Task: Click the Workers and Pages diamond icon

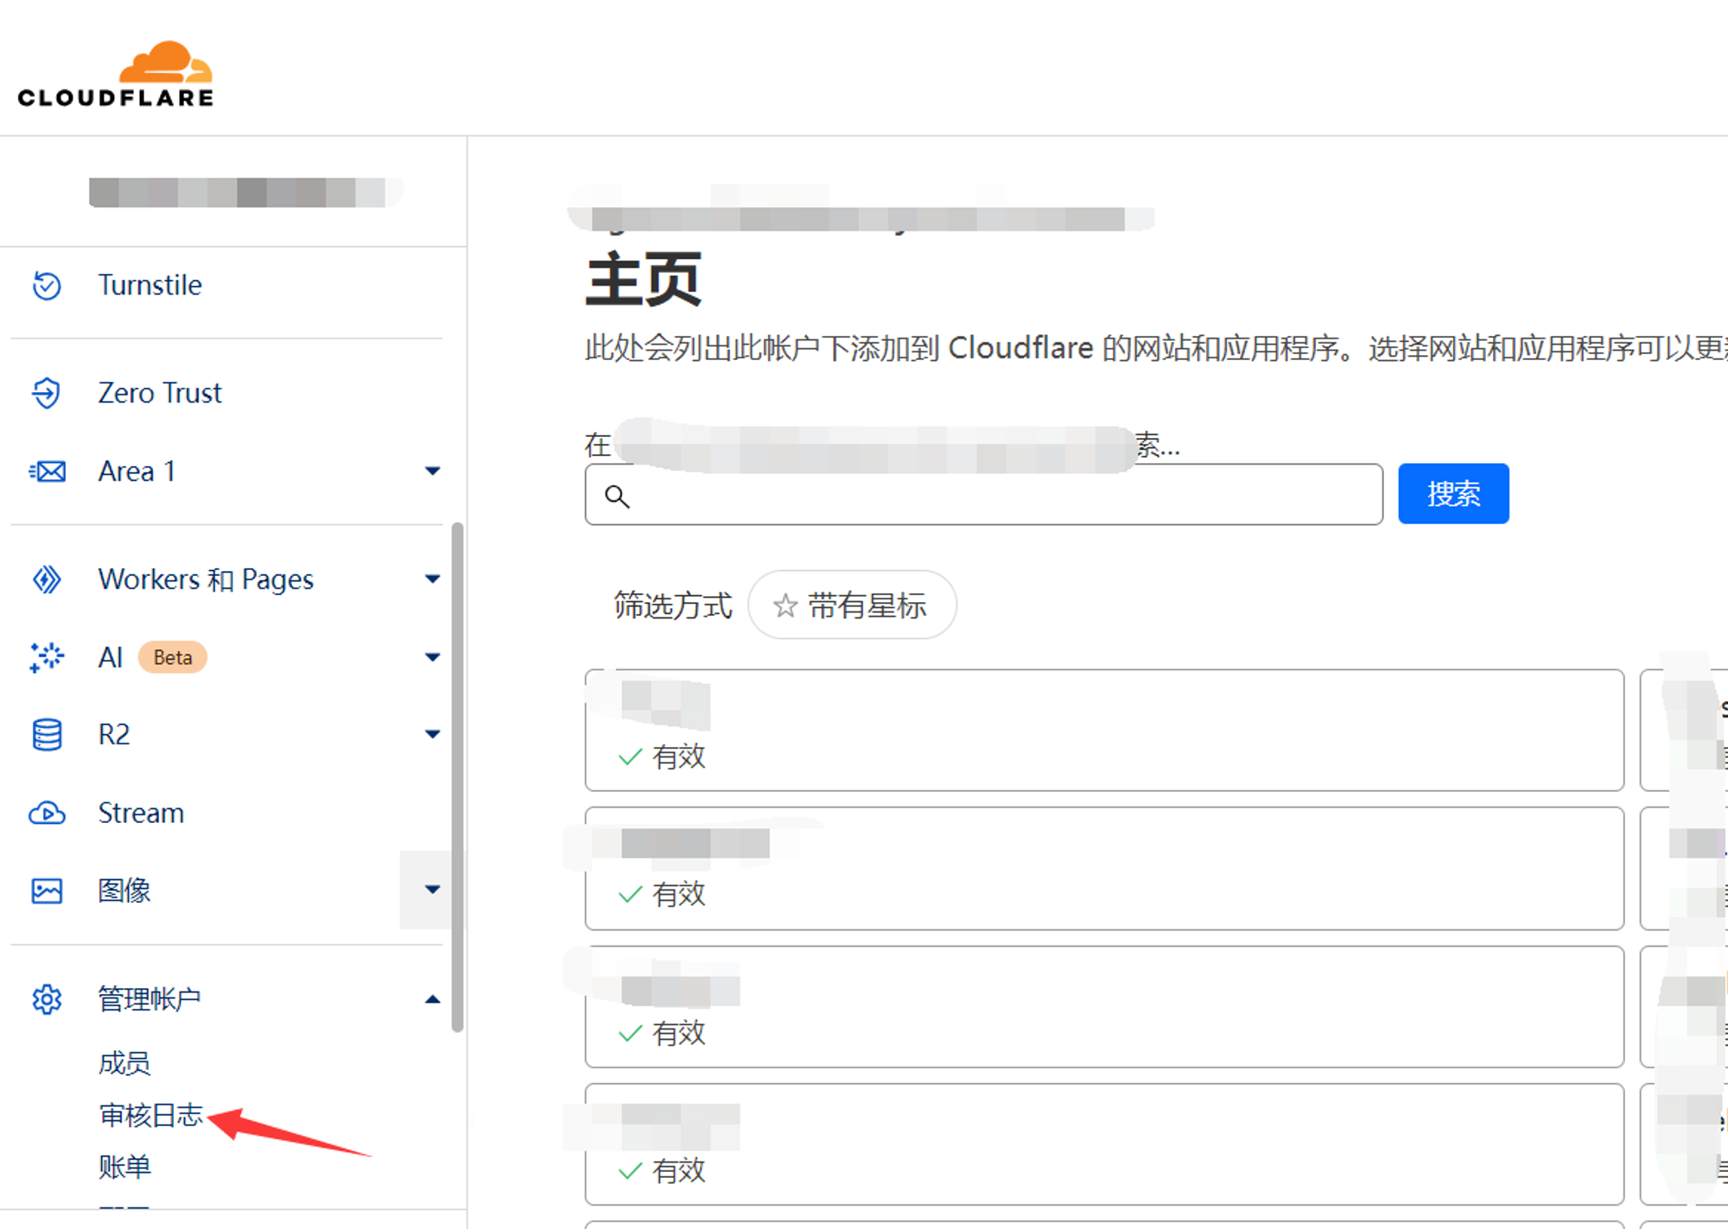Action: [x=47, y=579]
